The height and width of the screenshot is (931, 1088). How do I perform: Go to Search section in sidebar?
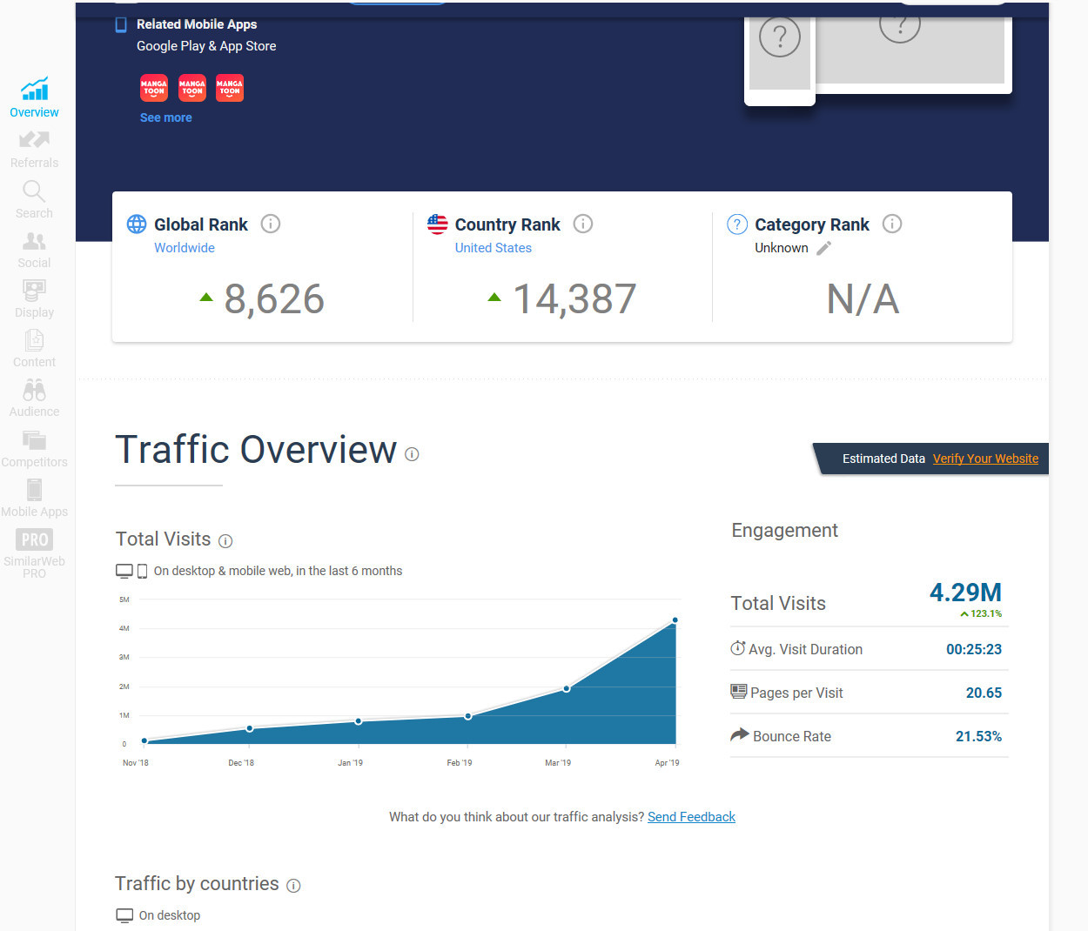point(34,199)
